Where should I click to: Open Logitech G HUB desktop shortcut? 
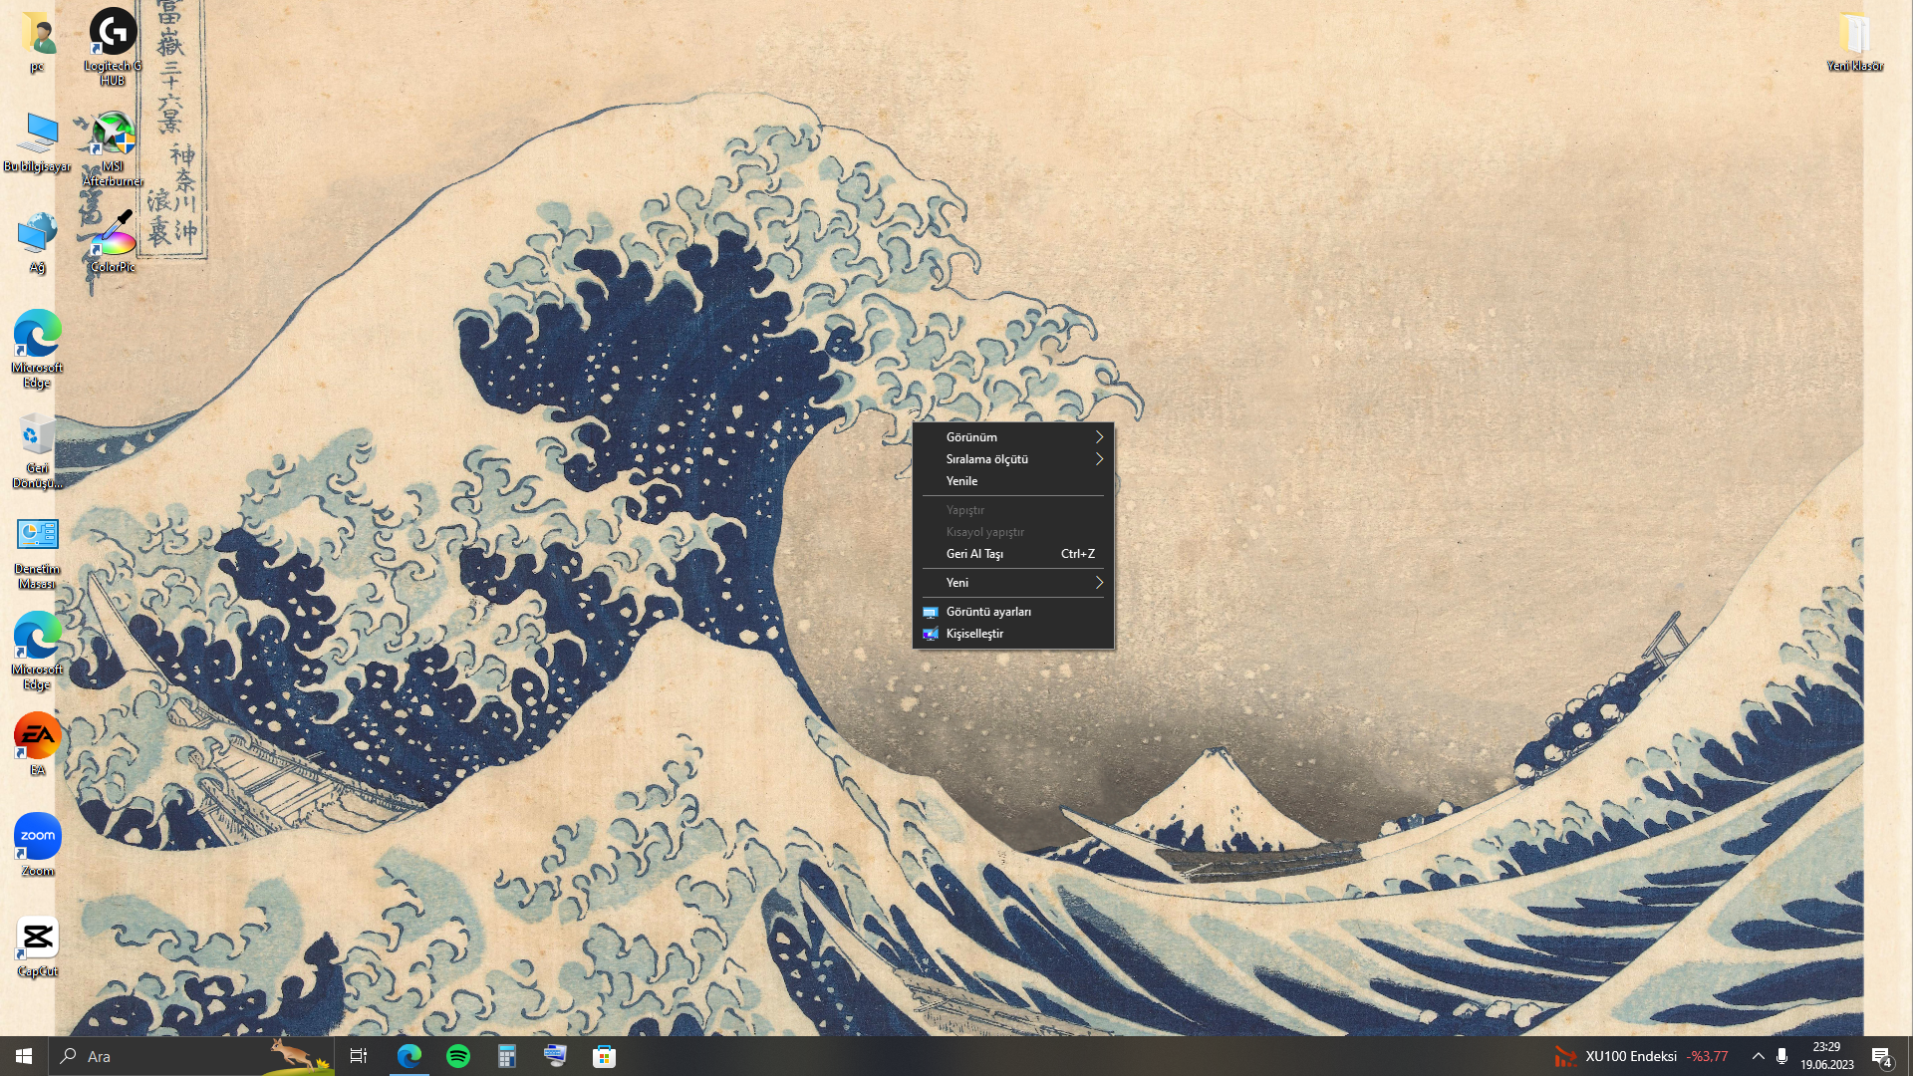pos(113,46)
